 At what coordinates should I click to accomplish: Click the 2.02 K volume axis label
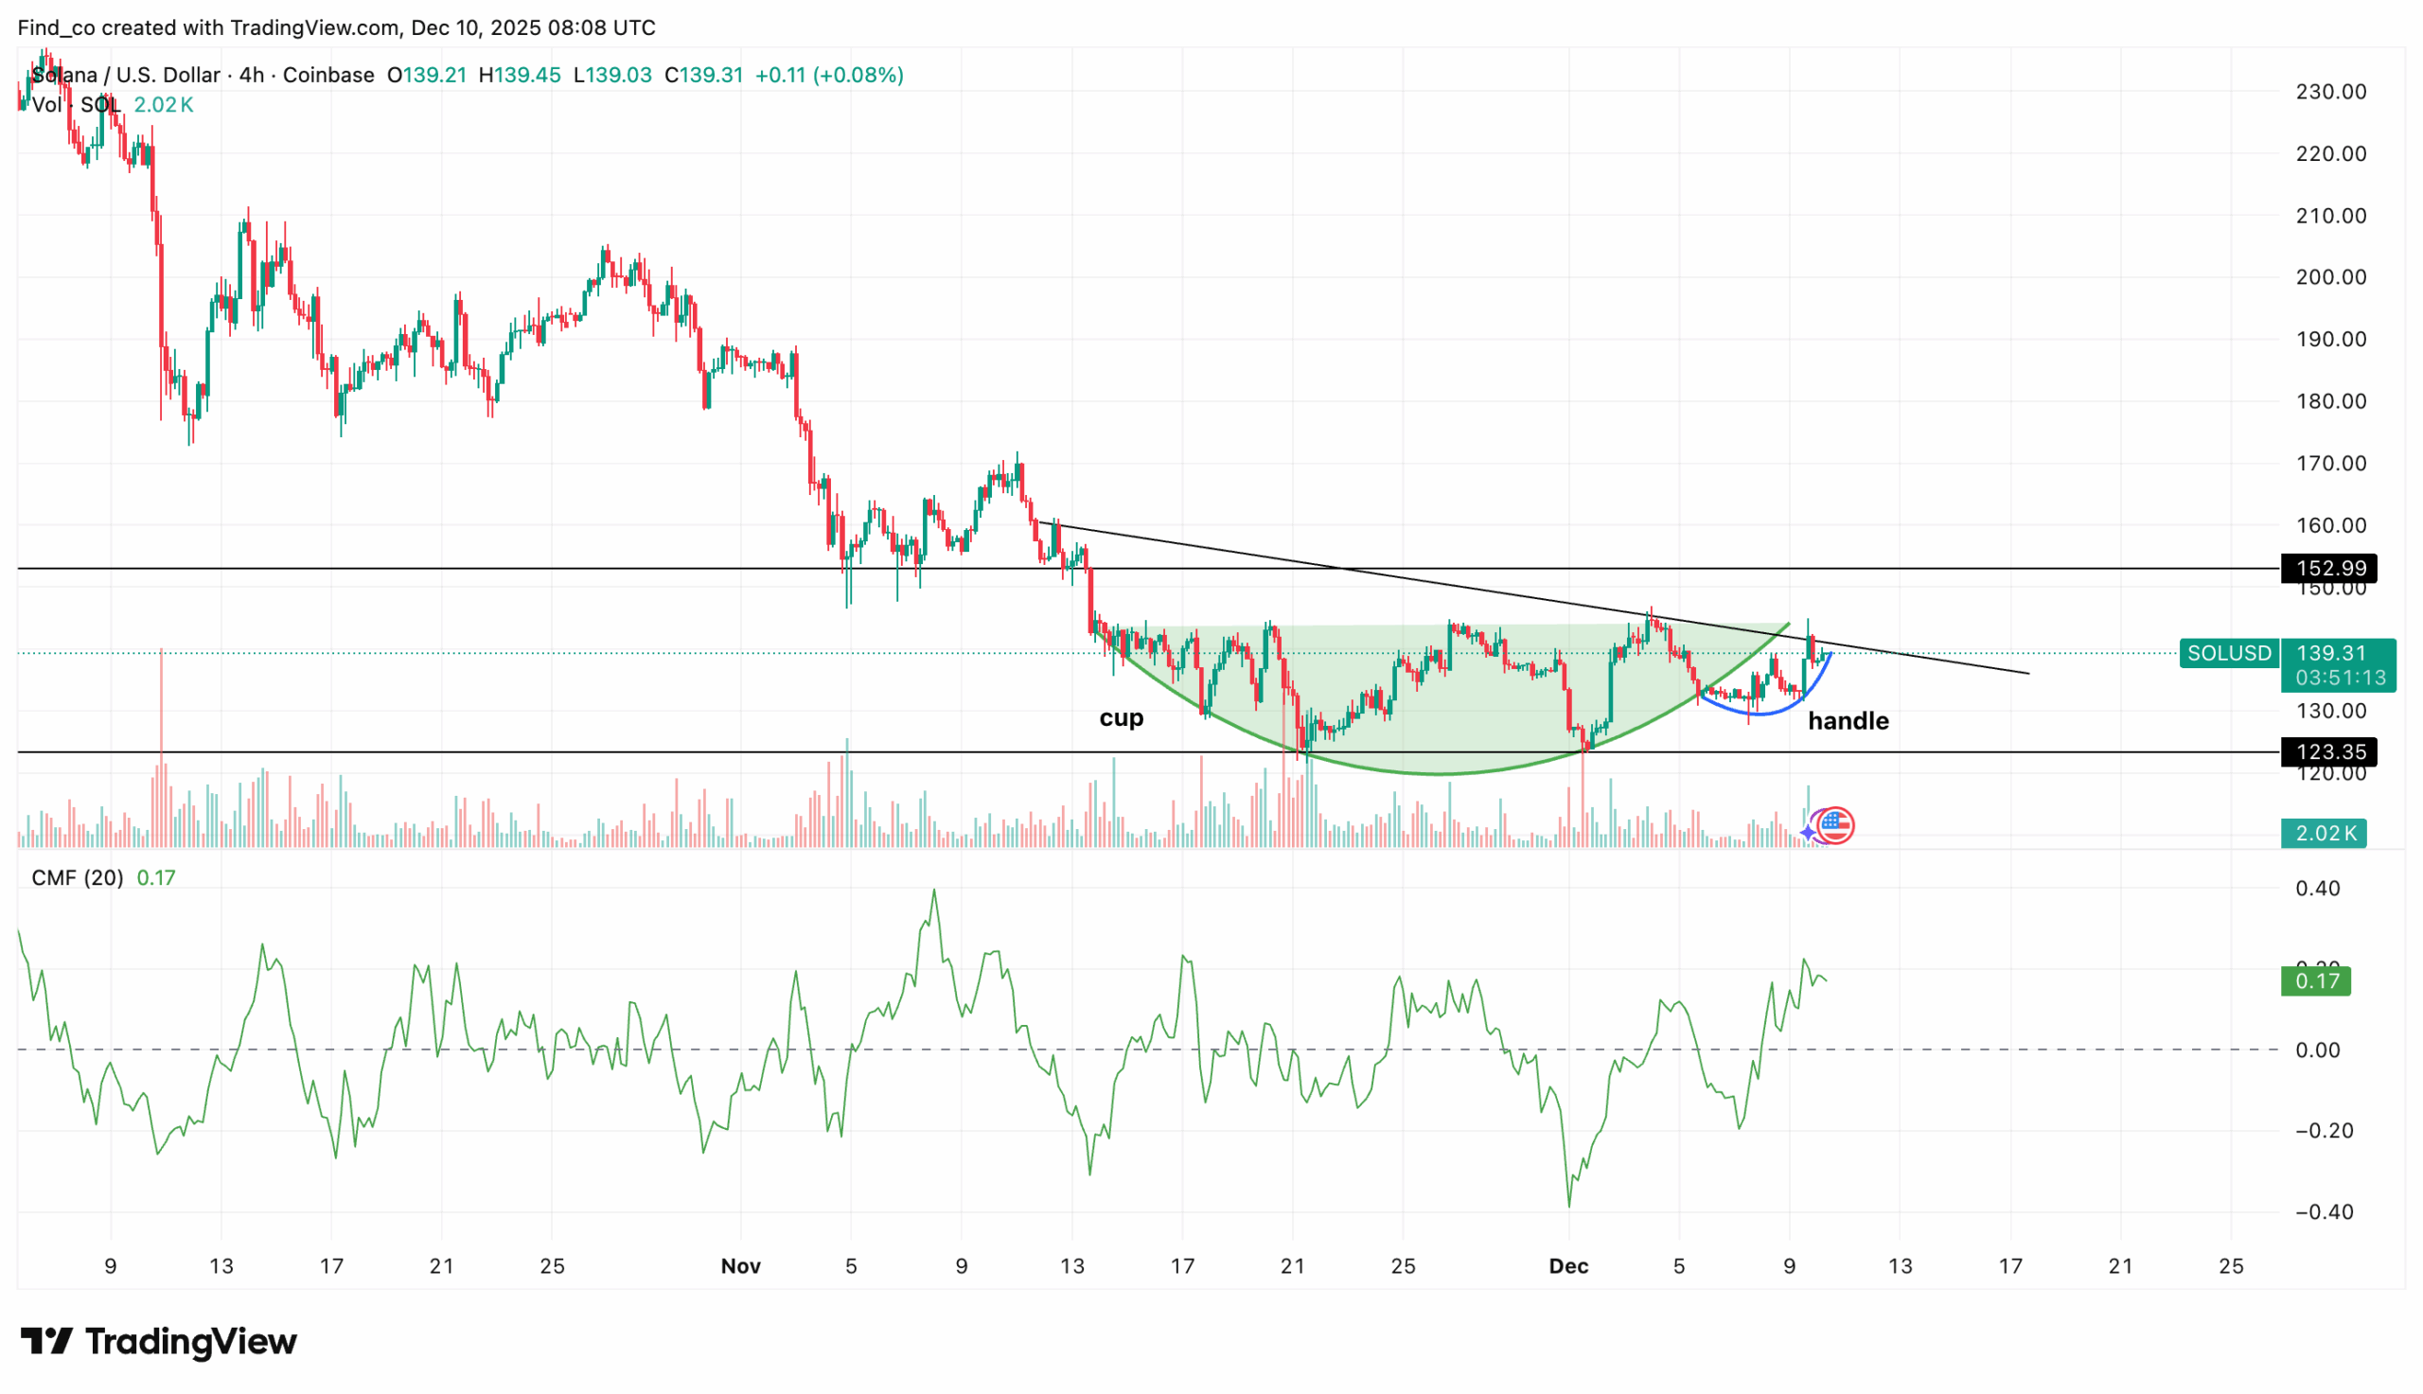pos(2325,833)
